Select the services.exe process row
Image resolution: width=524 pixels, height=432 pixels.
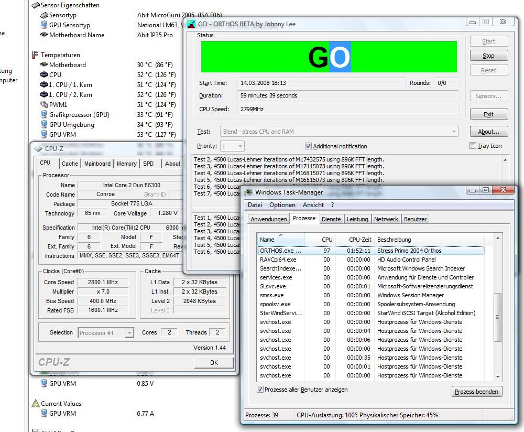pyautogui.click(x=371, y=277)
